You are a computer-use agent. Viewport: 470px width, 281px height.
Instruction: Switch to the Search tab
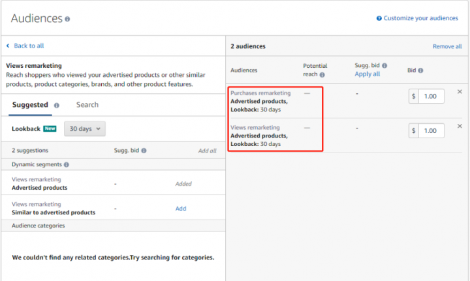(87, 104)
